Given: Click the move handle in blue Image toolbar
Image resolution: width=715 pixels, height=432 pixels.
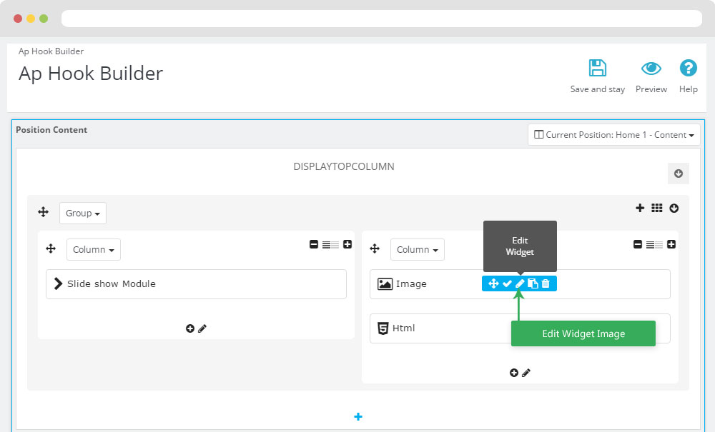Looking at the screenshot, I should (x=493, y=283).
